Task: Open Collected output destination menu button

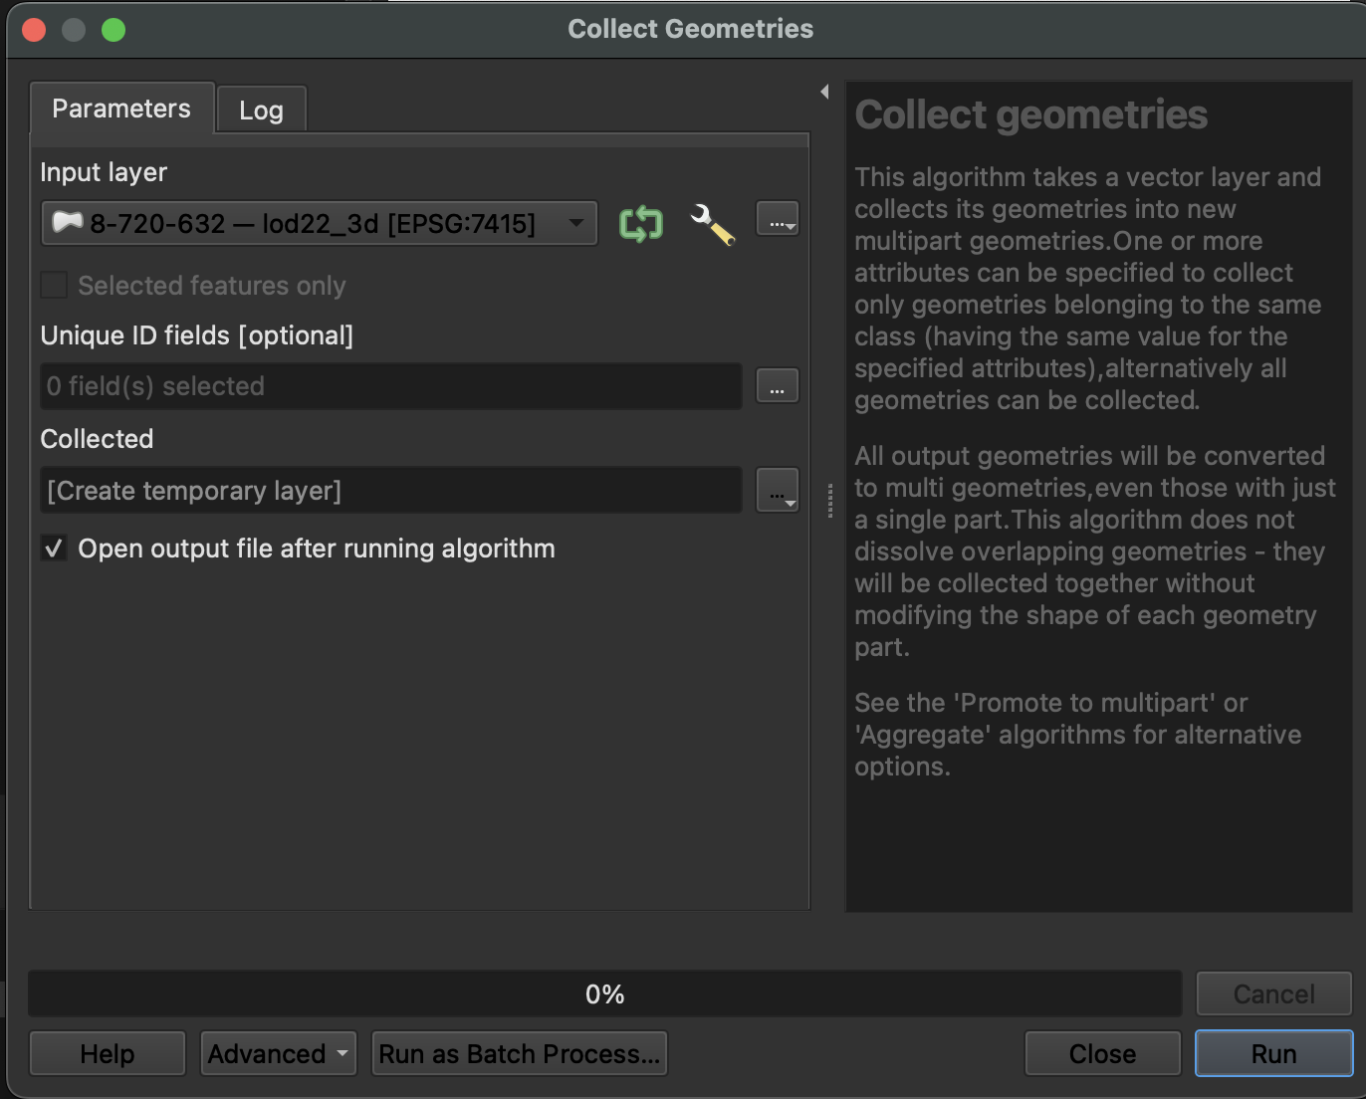Action: pos(778,490)
